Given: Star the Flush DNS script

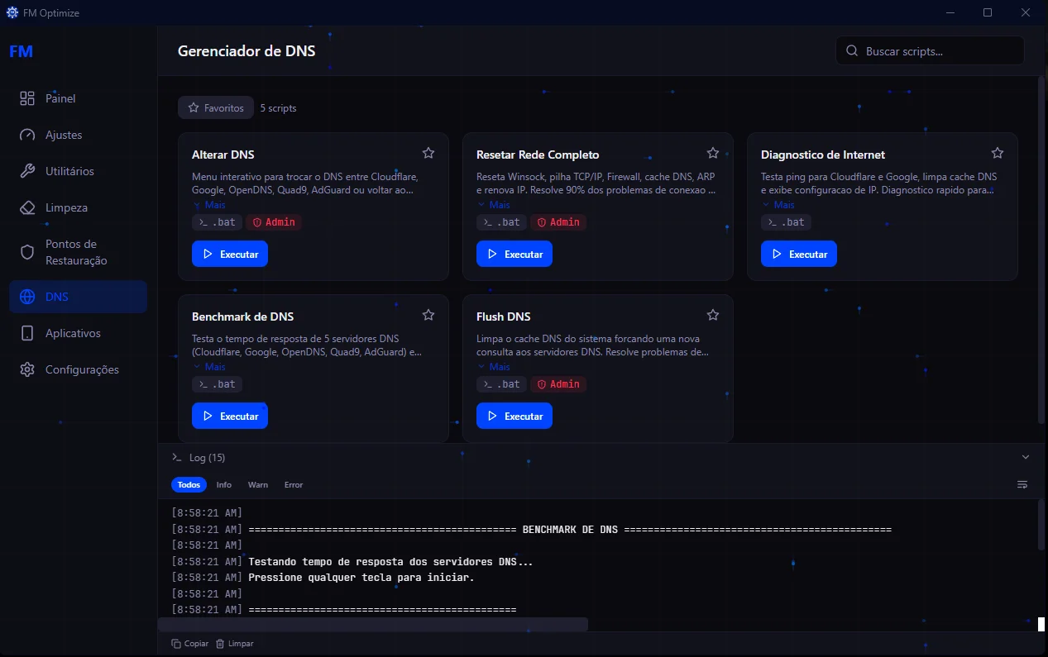Looking at the screenshot, I should (x=713, y=315).
